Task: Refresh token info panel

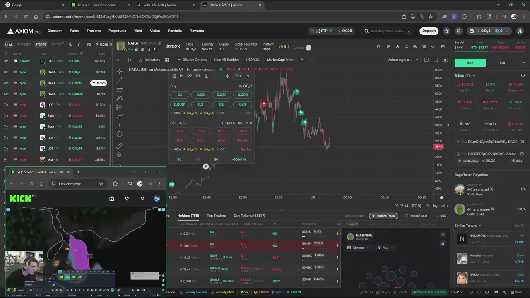Action: (x=523, y=75)
